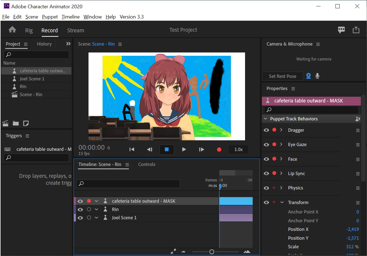
Task: Click the add behavior icon
Action: click(x=358, y=119)
